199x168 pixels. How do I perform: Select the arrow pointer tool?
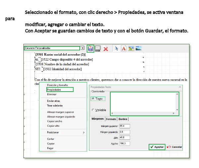tap(116, 48)
